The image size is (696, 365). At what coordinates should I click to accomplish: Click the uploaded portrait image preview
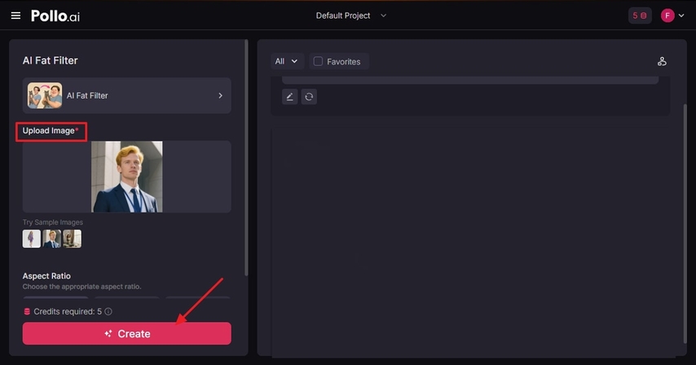click(126, 177)
